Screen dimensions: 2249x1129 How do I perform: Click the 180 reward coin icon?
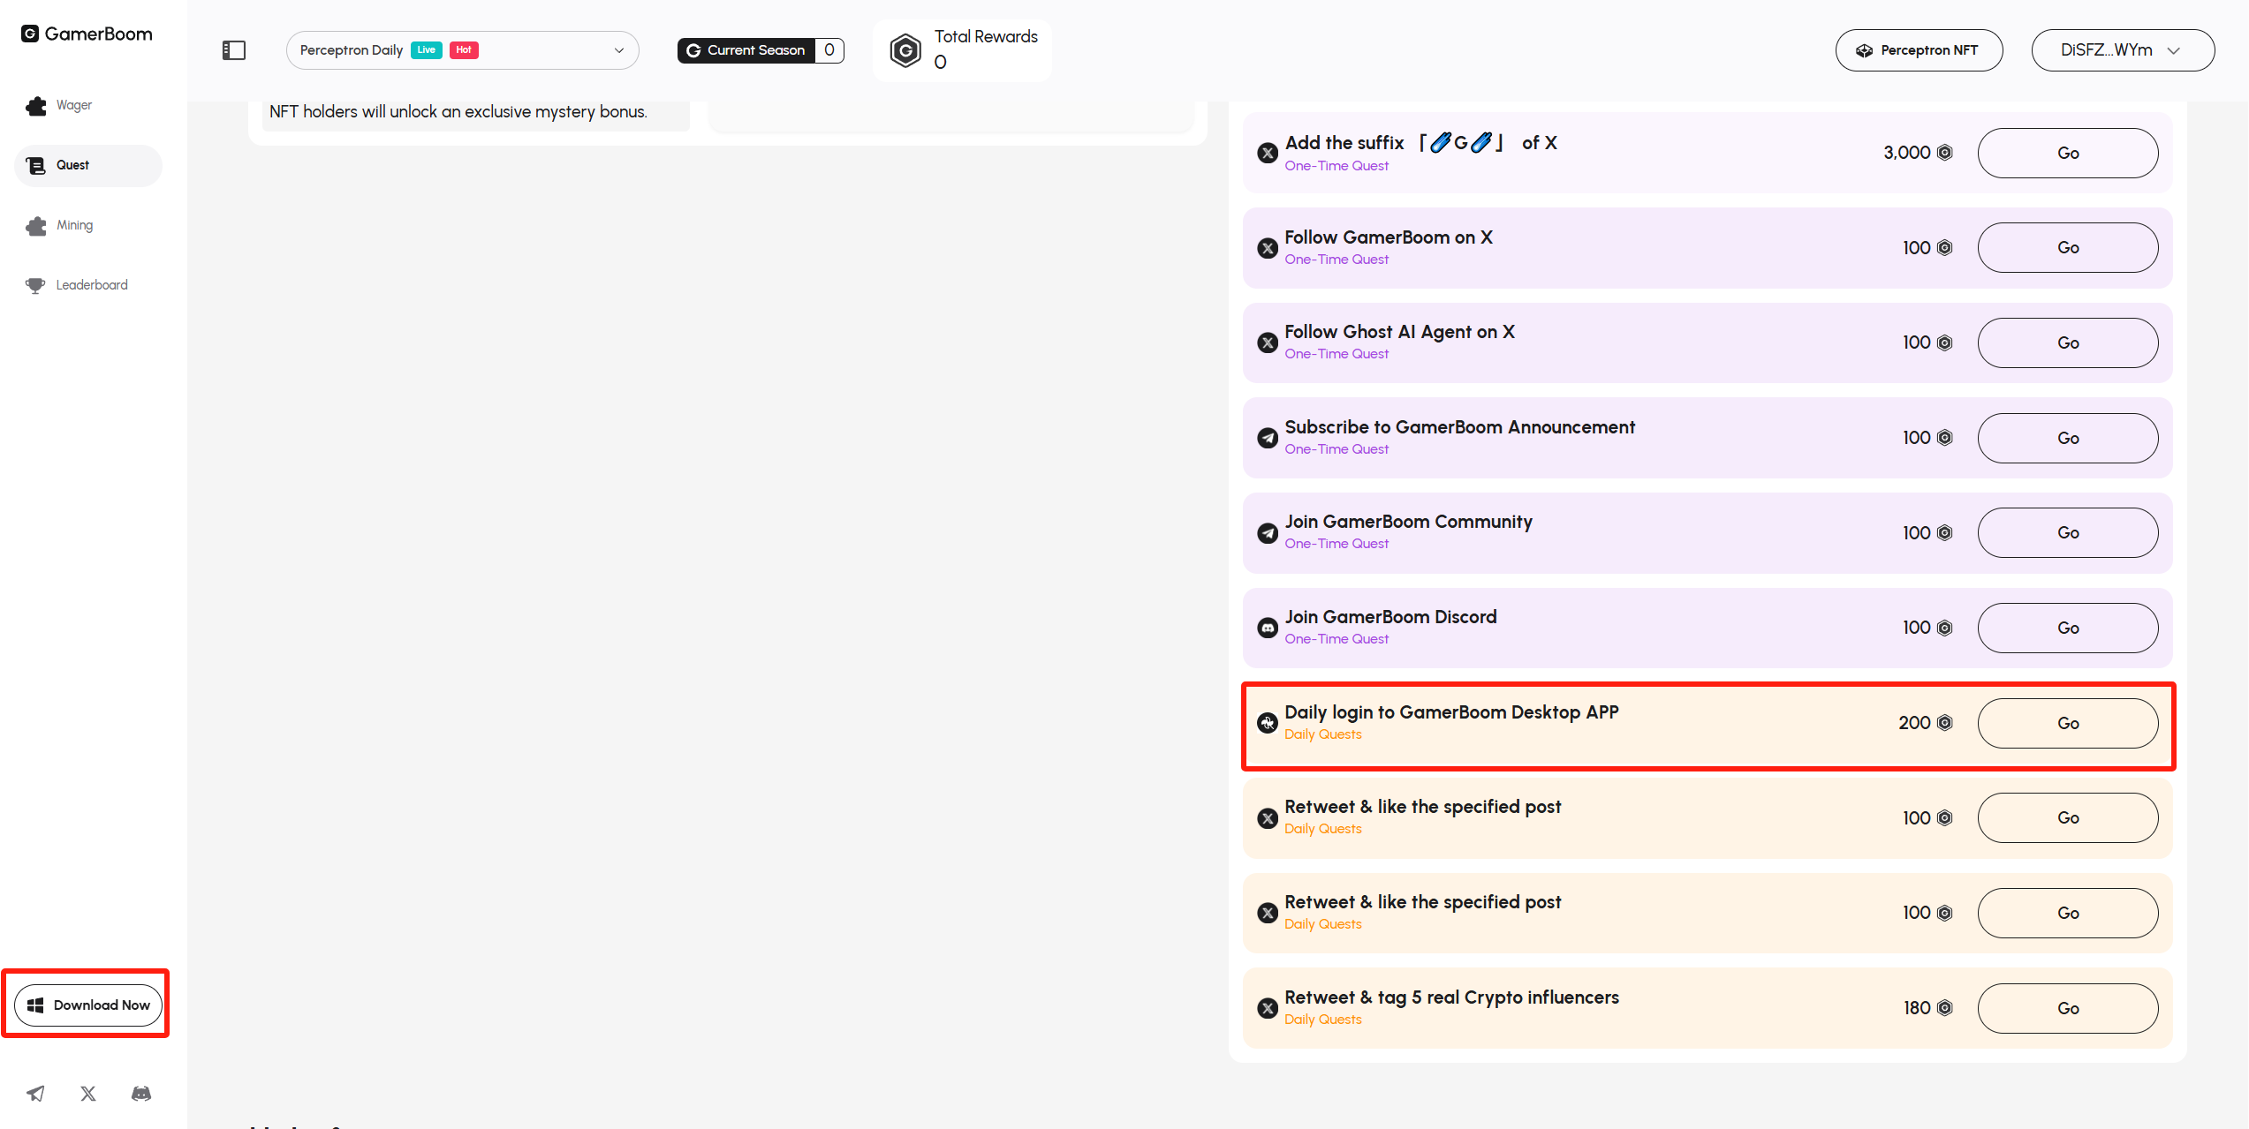(1944, 1008)
